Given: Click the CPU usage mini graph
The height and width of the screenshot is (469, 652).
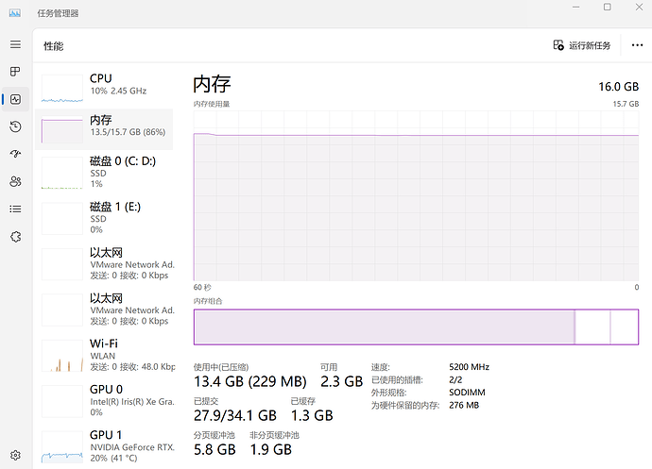Looking at the screenshot, I should pyautogui.click(x=62, y=89).
